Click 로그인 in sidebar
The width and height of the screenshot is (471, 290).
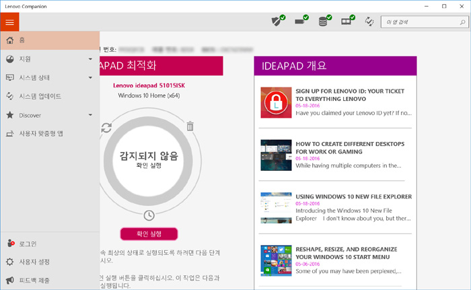[x=50, y=244]
